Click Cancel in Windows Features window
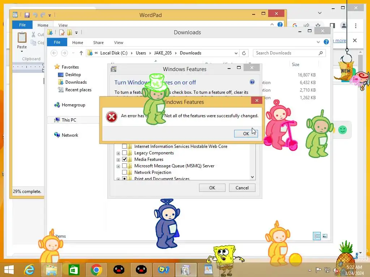The image size is (370, 277). pyautogui.click(x=242, y=188)
